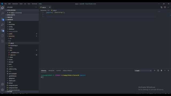Screen dimensions: 171x96
Task: Open Source Control view in activity bar
Action: (x=2, y=19)
